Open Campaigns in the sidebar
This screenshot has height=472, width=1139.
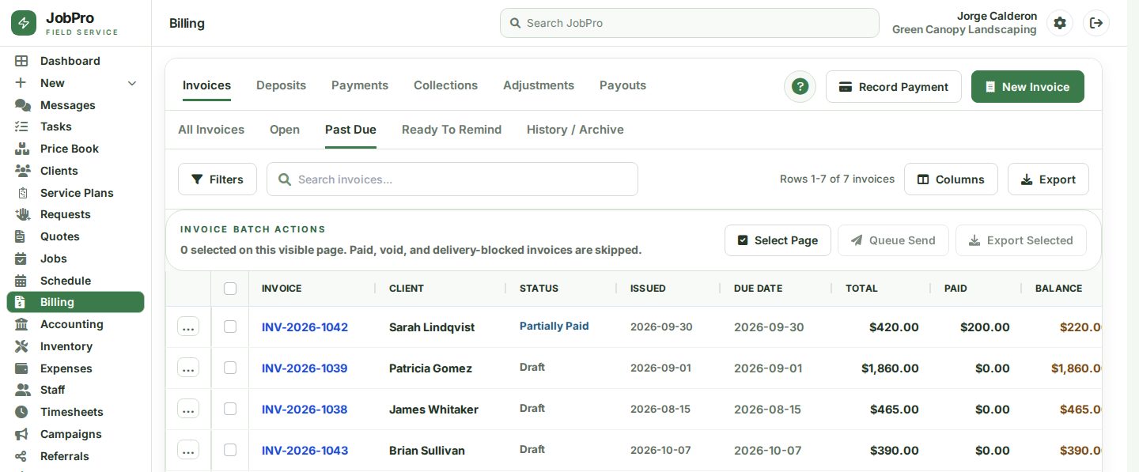tap(76, 434)
